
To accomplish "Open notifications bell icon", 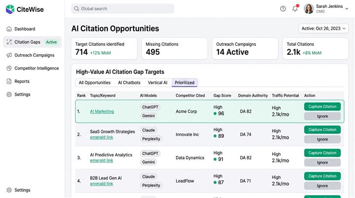I will pyautogui.click(x=295, y=8).
